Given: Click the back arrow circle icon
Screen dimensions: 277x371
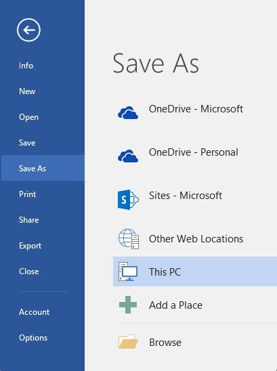Looking at the screenshot, I should (28, 30).
